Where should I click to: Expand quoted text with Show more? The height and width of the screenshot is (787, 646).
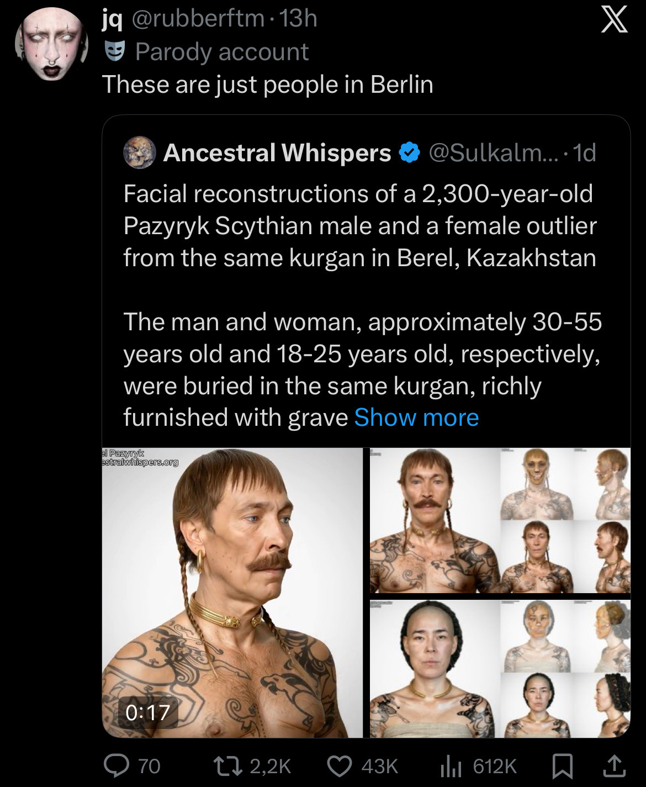point(416,418)
